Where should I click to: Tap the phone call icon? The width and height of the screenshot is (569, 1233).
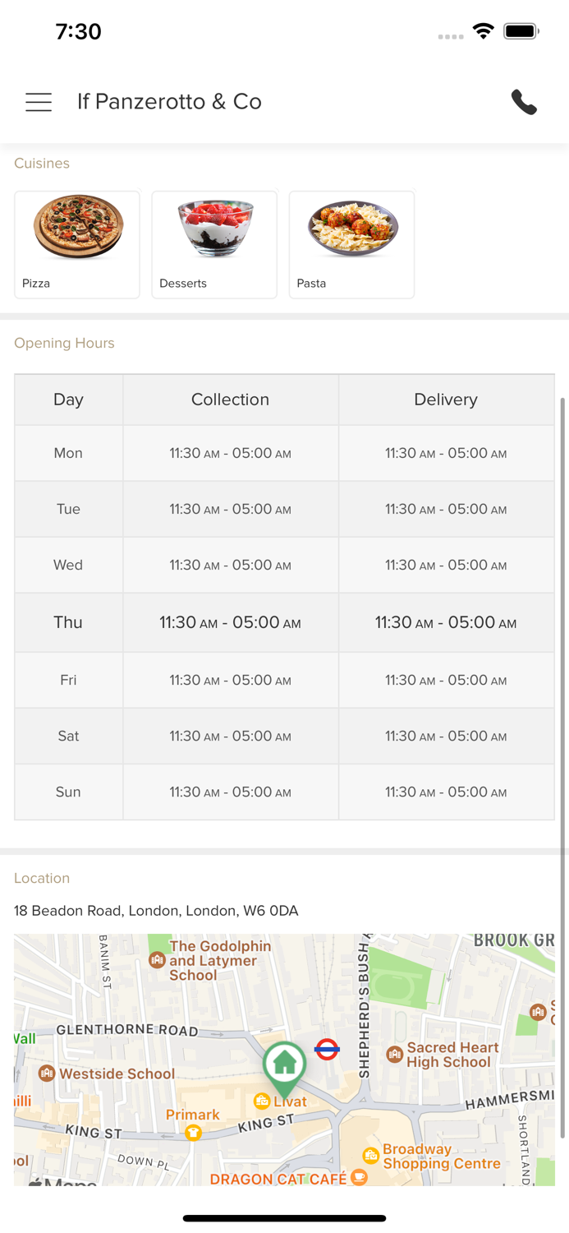(x=524, y=102)
